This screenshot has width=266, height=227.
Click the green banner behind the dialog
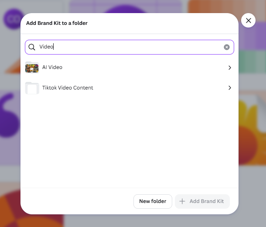[x=252, y=62]
